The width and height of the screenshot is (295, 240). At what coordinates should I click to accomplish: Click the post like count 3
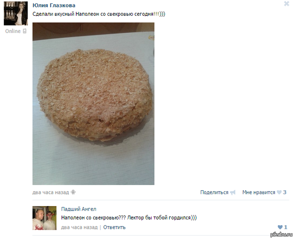pos(285,192)
